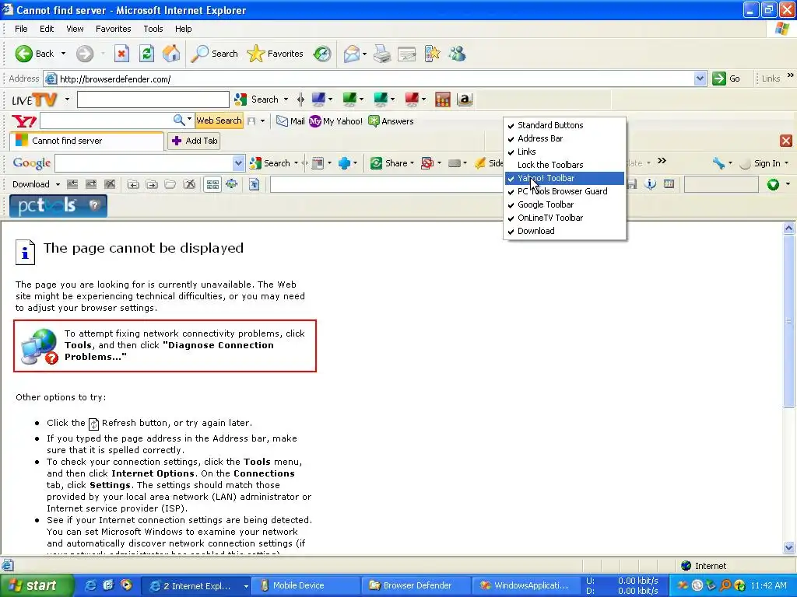Select the Cannot find server tab
The image size is (797, 597).
(x=86, y=141)
